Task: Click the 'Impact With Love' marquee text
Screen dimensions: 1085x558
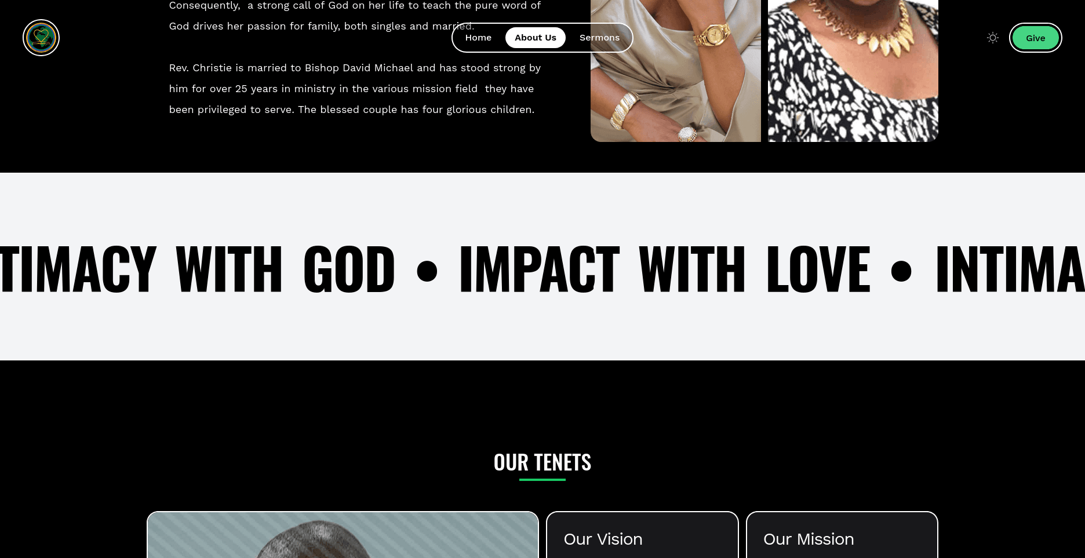Action: pyautogui.click(x=664, y=269)
